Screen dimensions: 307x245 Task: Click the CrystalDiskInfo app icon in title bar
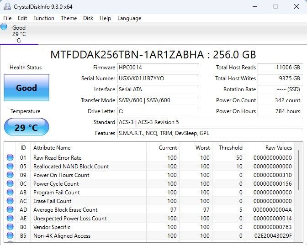tap(7, 6)
